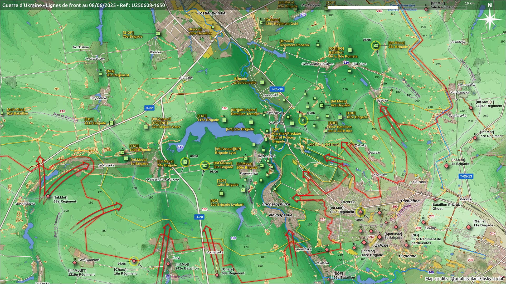Select the 68e Régiment Chars red diamond
The height and width of the screenshot is (284, 506).
point(217,275)
